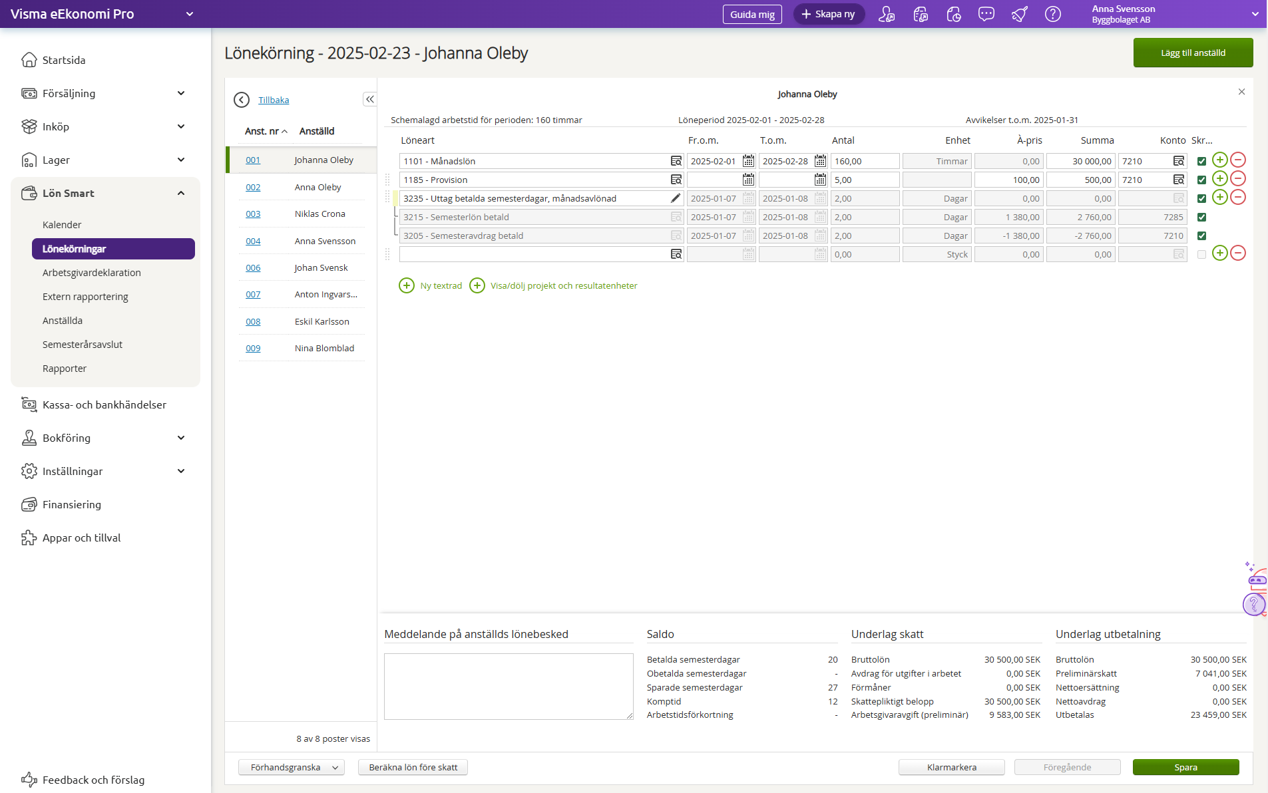Remove the 1185 Provision row

click(1238, 178)
